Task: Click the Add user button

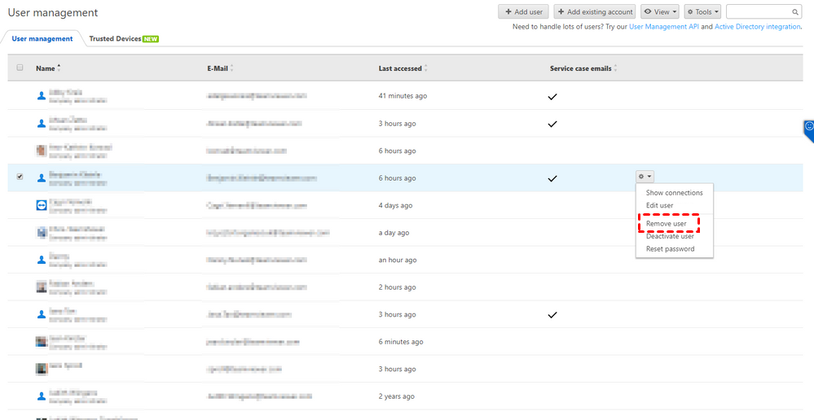Action: [x=523, y=12]
